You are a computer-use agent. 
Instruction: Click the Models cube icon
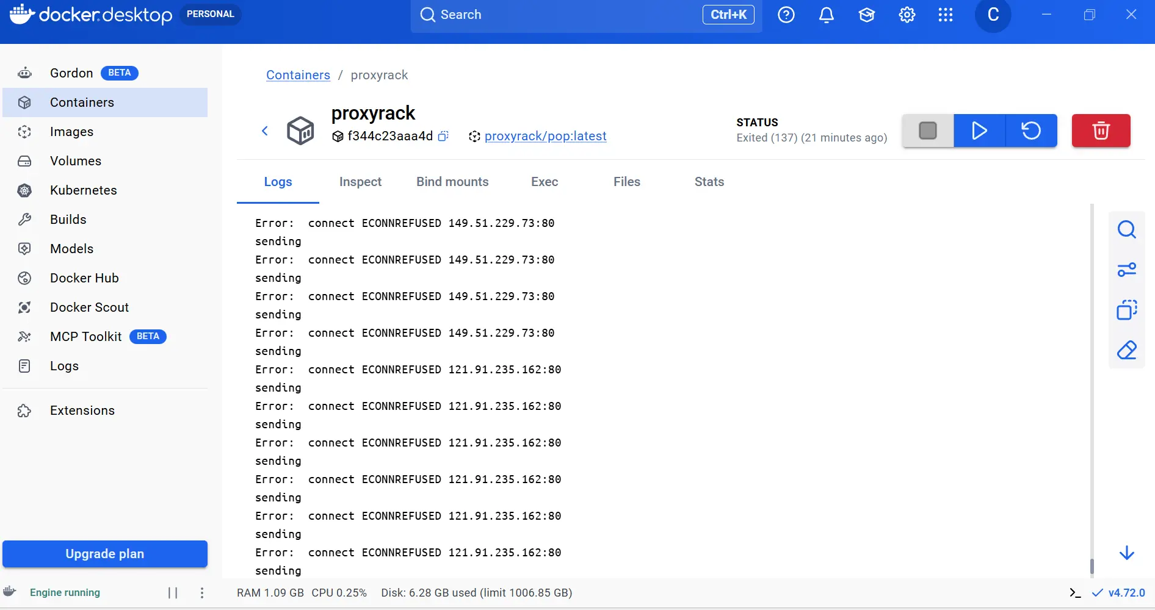coord(24,249)
